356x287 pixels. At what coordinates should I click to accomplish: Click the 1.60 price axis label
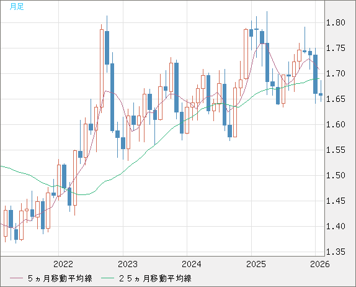point(336,124)
